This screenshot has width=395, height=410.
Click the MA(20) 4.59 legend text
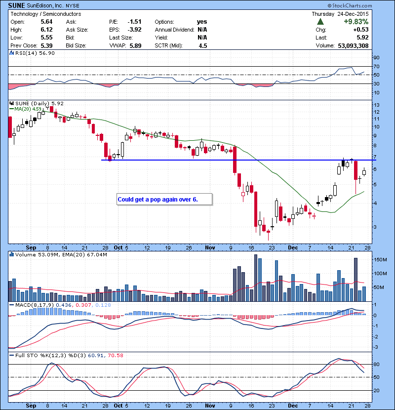(28, 109)
